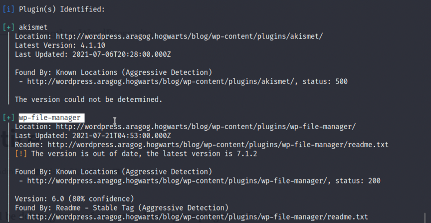Open the wp-file-manager Location URL
Screen dimensions: 431x223
click(x=206, y=127)
